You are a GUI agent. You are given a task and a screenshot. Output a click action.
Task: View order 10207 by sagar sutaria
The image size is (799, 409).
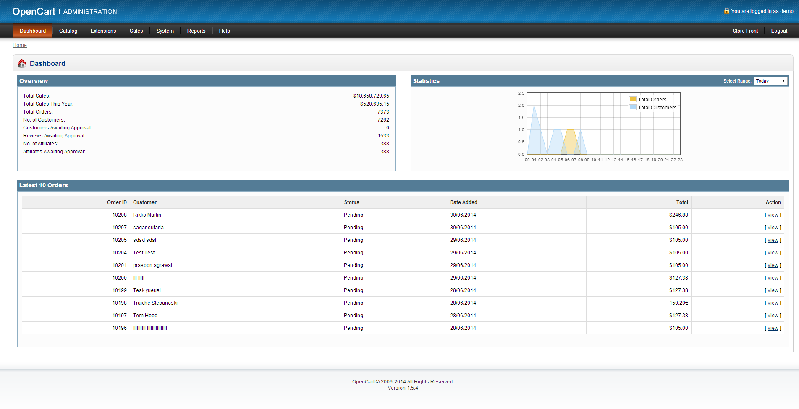click(x=773, y=228)
